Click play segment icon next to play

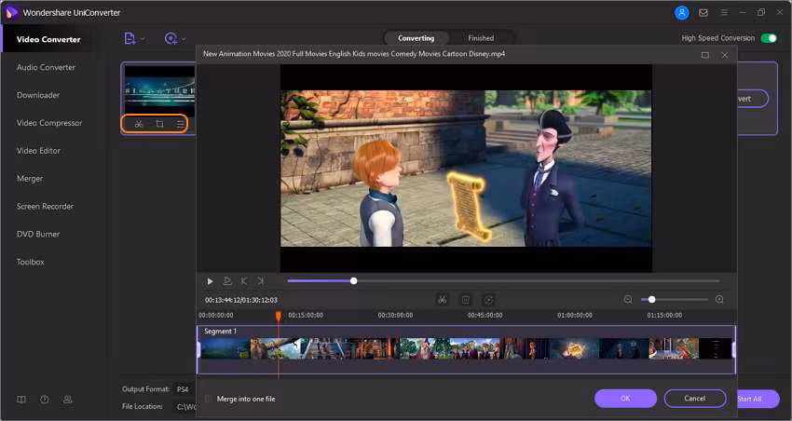pyautogui.click(x=227, y=281)
